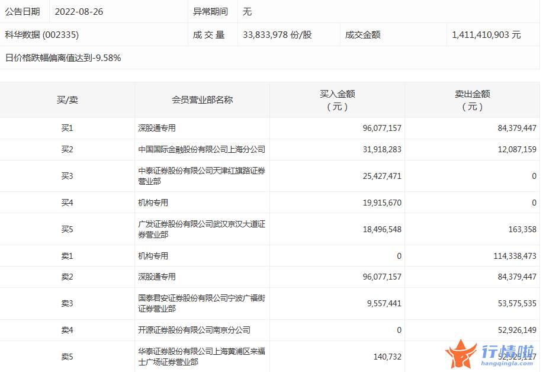Screen dimensions: 543x372
Task: Click 深股通专用 in the 卖2 row
Action: (x=157, y=277)
